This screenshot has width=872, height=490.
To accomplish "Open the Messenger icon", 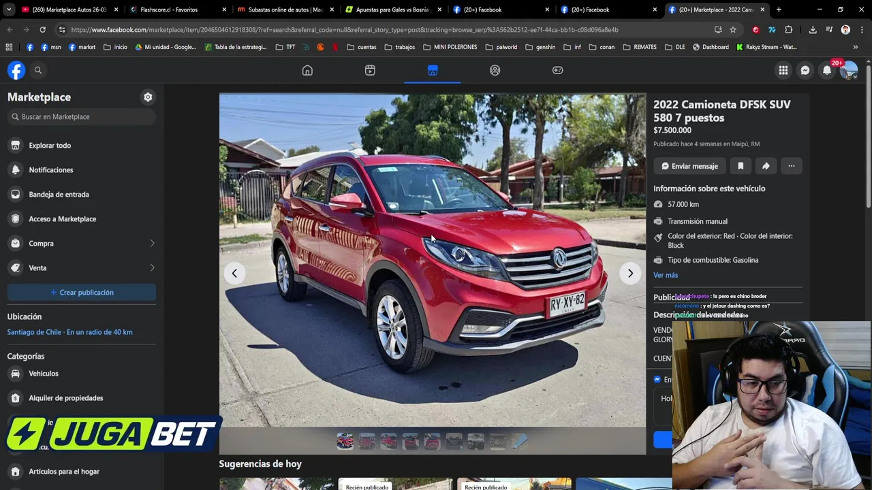I will click(805, 70).
